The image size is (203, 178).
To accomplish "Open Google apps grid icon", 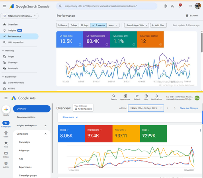I will [x=191, y=6].
